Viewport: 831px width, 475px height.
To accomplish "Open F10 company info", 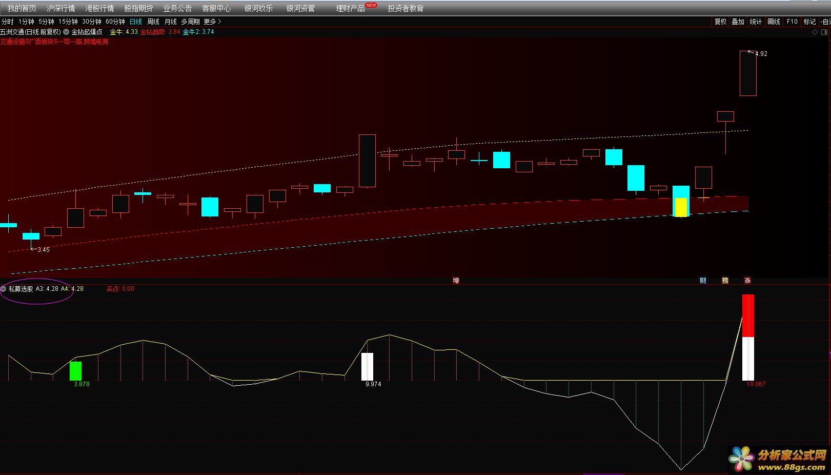I will tap(792, 22).
